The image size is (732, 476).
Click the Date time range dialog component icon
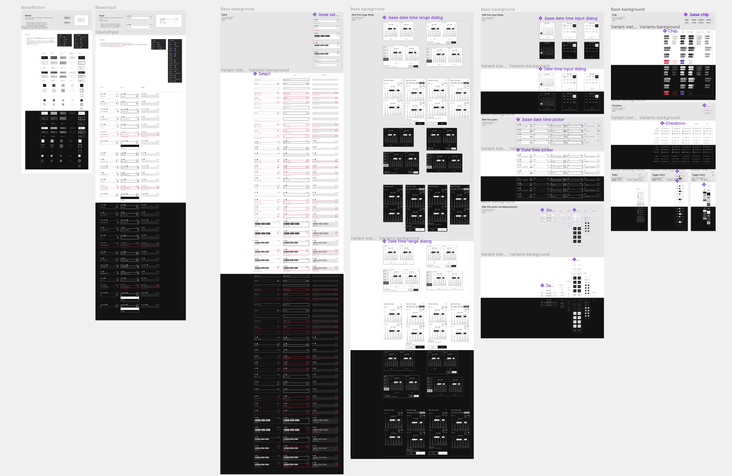[x=384, y=241]
